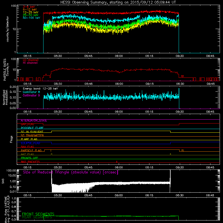Screen dimensions: 223x223
Task: Click 06:15 tick under modulation plot
Action: coord(149,112)
